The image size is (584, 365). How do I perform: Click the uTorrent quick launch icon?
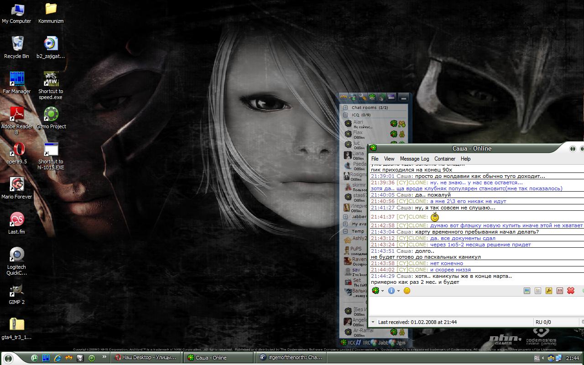click(x=34, y=358)
